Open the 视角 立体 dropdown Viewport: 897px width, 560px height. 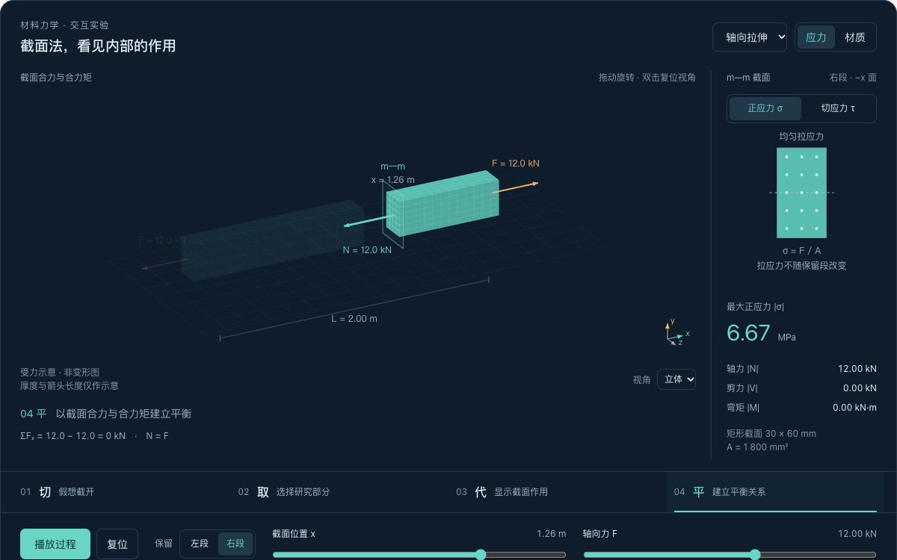676,379
